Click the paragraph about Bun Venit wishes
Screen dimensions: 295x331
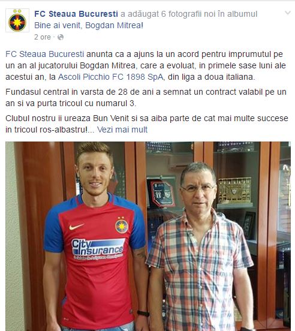coord(147,124)
